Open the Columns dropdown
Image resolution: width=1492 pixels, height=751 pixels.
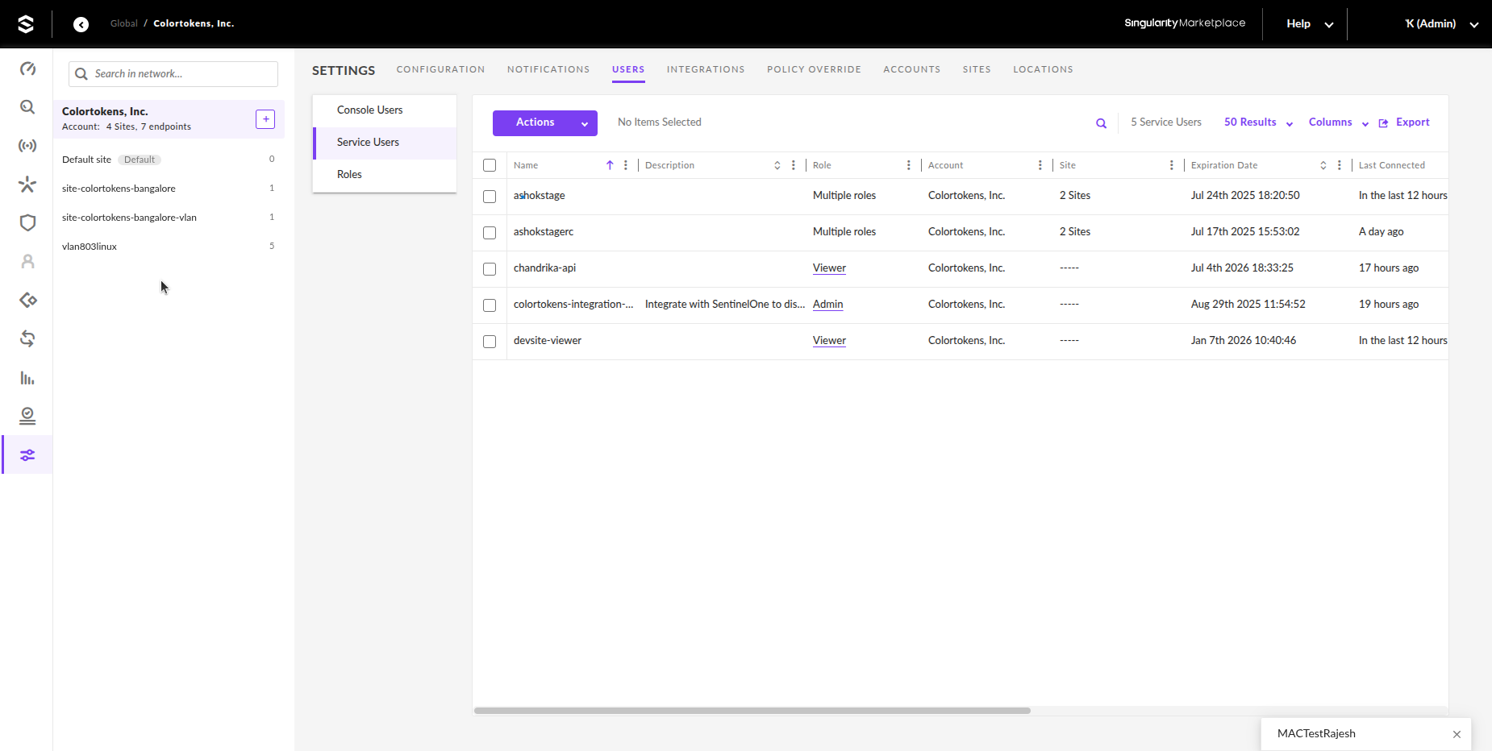(1338, 122)
